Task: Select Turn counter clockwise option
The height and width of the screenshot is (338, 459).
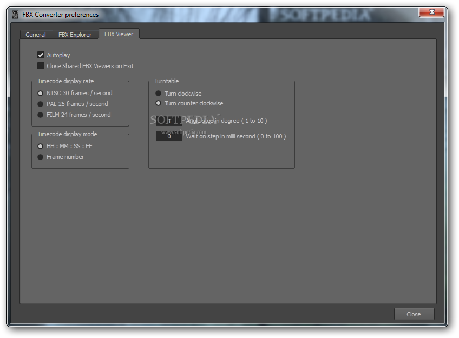Action: [x=159, y=103]
